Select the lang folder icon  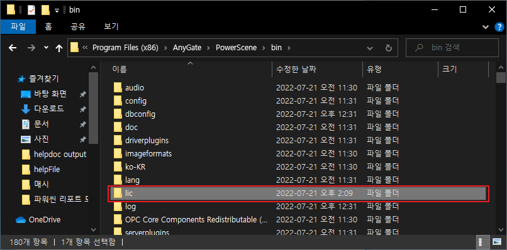[x=118, y=180]
